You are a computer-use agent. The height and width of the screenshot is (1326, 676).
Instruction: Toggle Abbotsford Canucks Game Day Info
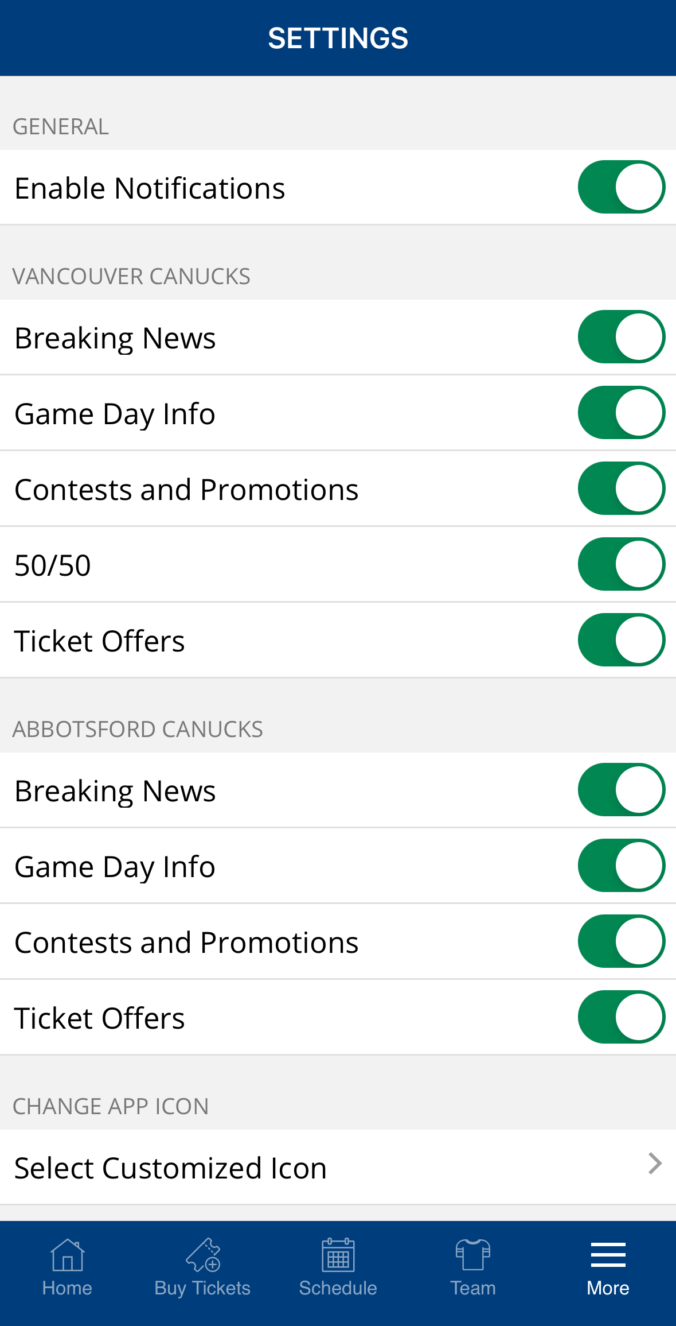click(622, 866)
